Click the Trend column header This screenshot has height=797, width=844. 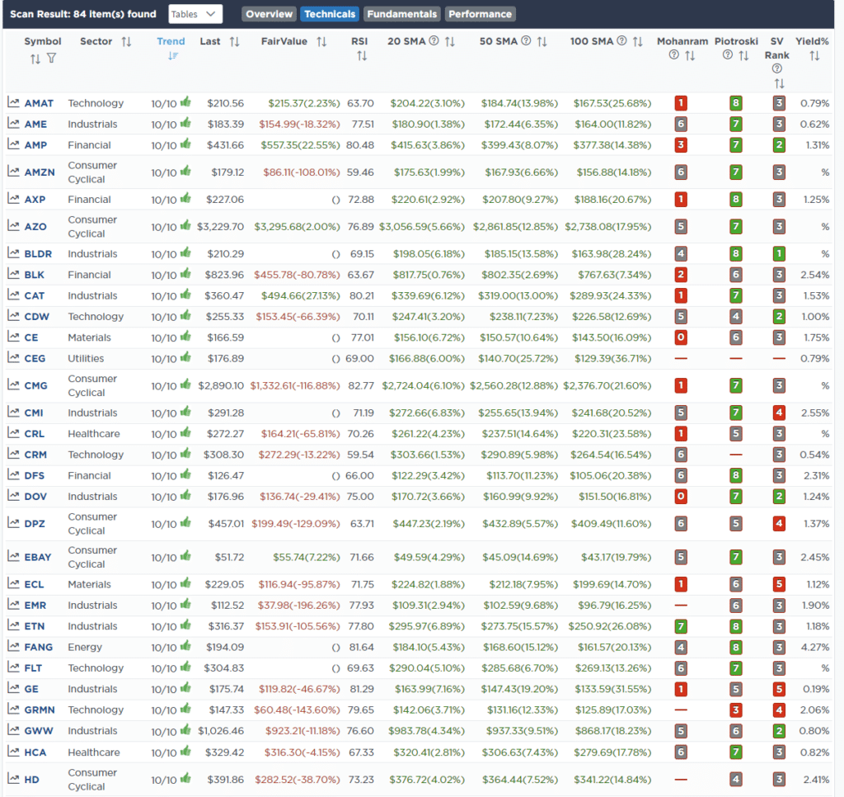171,41
